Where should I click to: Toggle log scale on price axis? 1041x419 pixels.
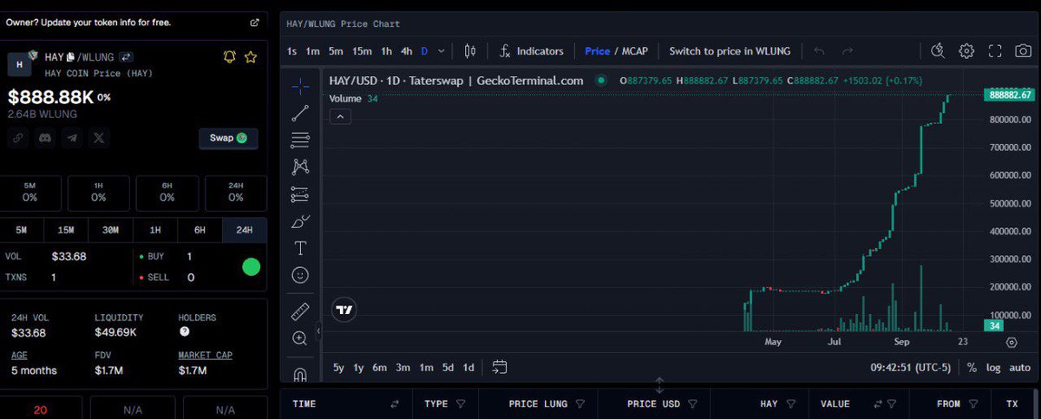point(993,368)
